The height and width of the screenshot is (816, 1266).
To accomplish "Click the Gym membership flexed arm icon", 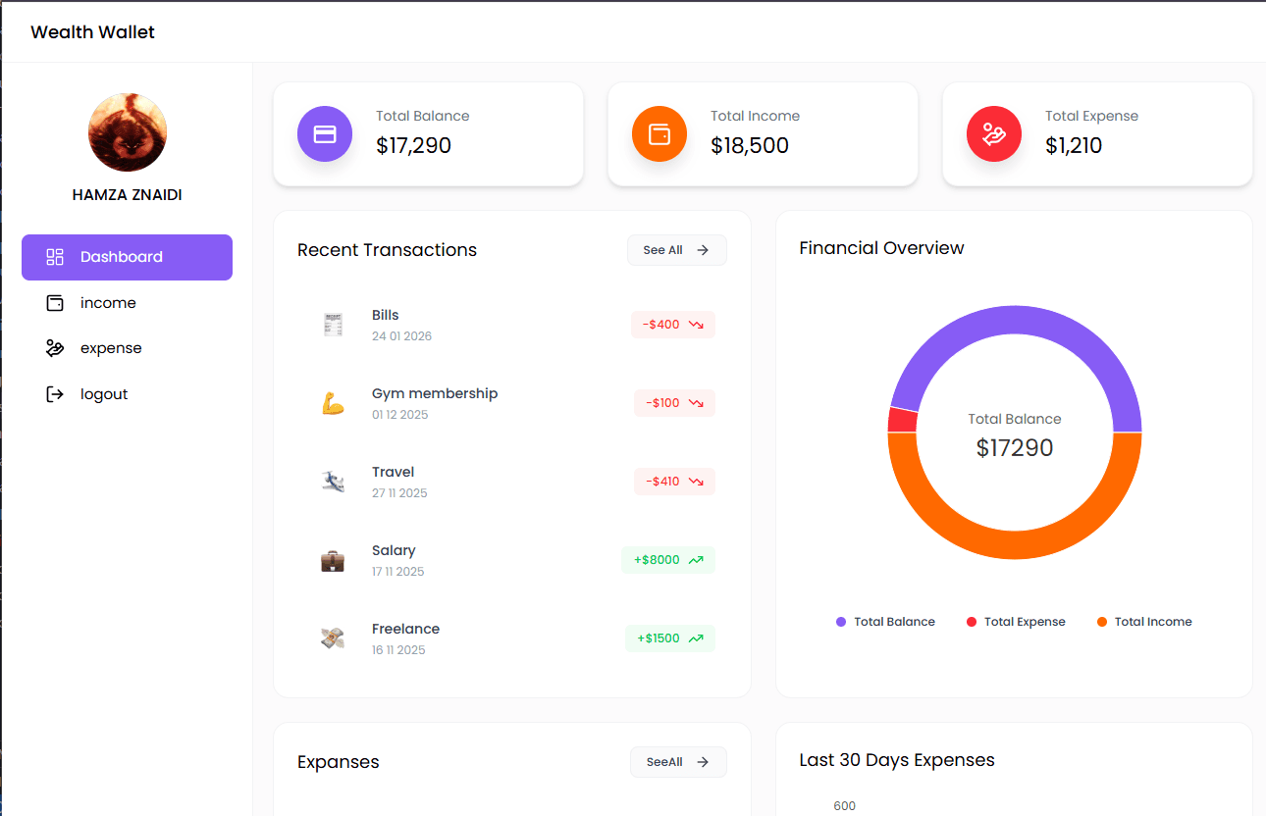I will [334, 403].
